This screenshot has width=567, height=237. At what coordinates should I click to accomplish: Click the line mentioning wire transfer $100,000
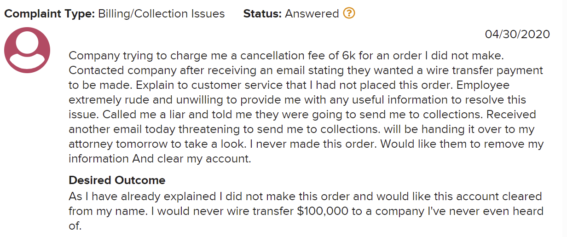pyautogui.click(x=306, y=211)
